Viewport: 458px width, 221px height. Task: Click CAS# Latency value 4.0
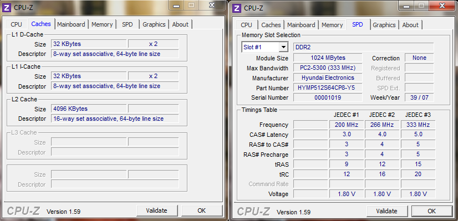(x=383, y=134)
